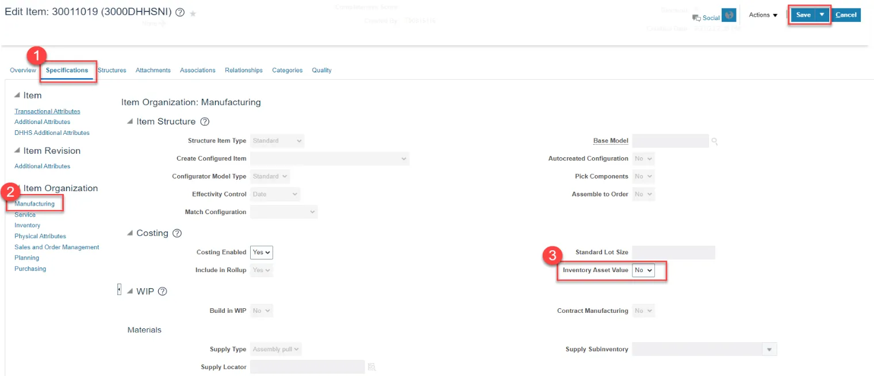
Task: Click the globe icon next to Social
Action: click(x=729, y=15)
